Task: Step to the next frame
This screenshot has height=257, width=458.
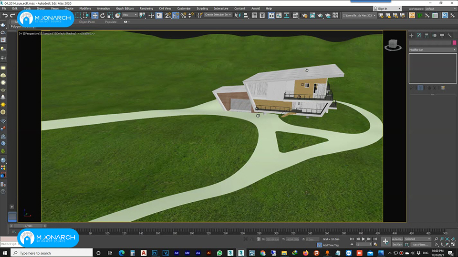Action: click(369, 239)
